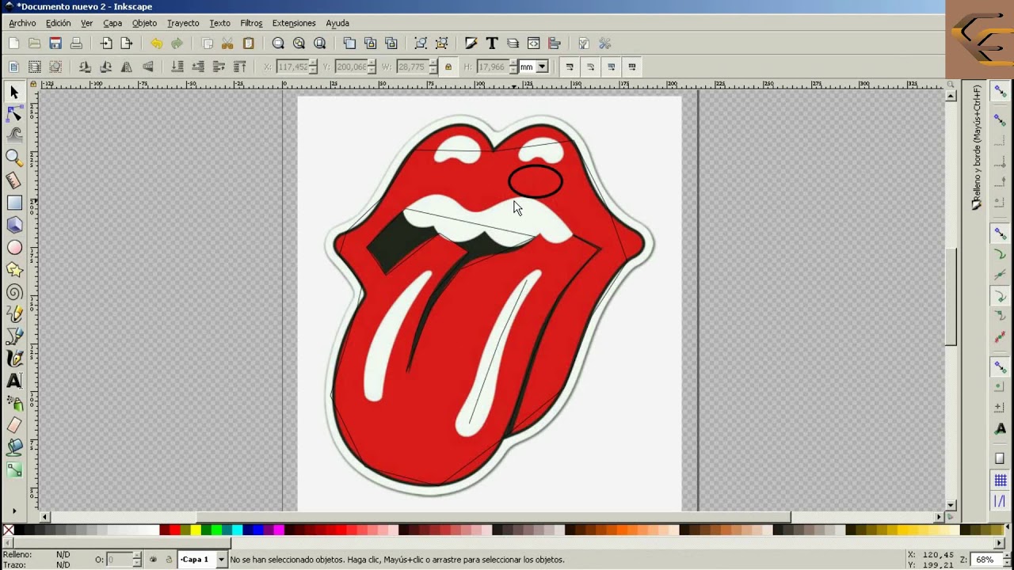Expand toolbox overflow arrow
Viewport: 1014px width, 570px height.
coord(14,511)
